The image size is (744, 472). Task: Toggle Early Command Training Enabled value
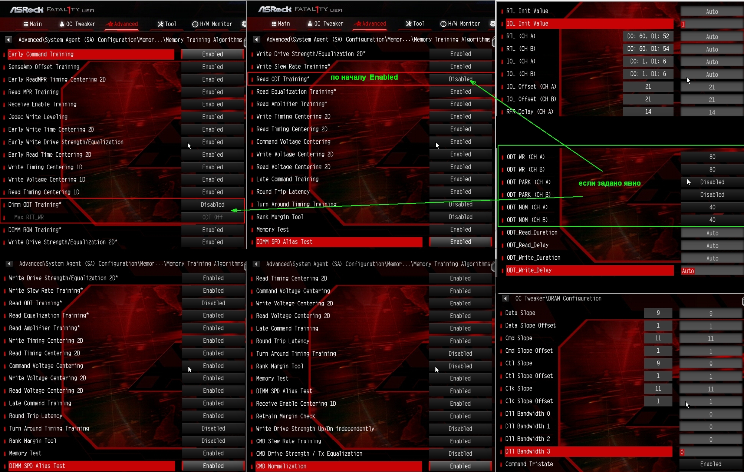click(x=213, y=54)
